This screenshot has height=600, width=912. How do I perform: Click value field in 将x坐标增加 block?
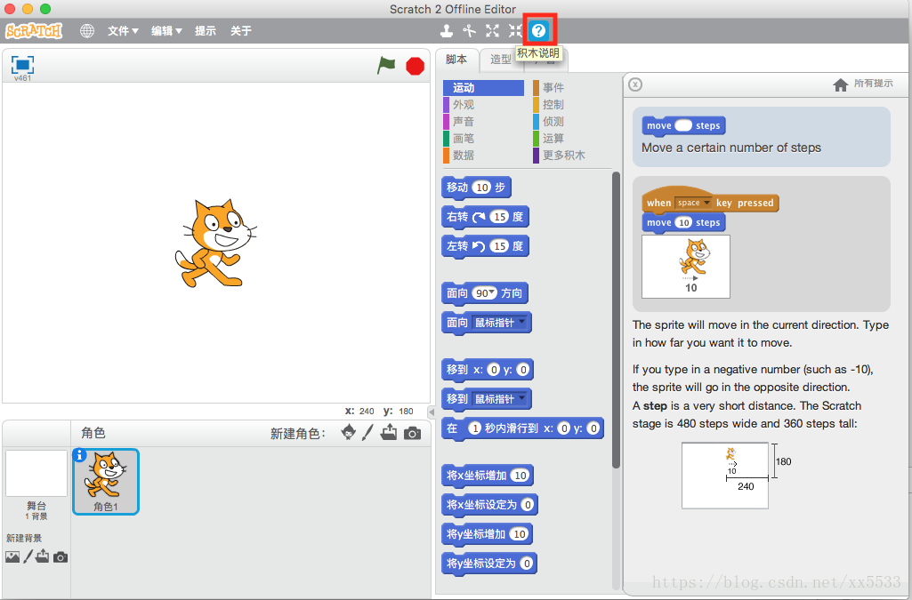[520, 476]
